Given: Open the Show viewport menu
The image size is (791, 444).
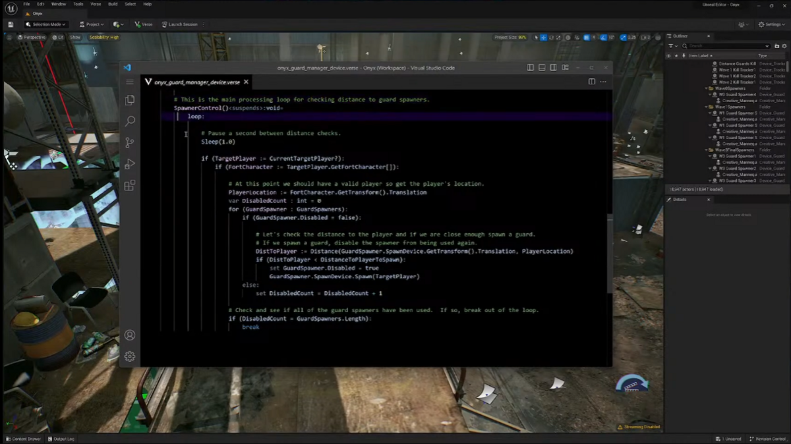Looking at the screenshot, I should [75, 38].
